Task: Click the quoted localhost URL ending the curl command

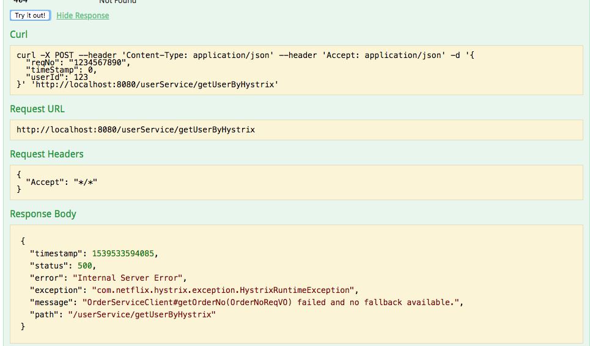Action: [155, 84]
